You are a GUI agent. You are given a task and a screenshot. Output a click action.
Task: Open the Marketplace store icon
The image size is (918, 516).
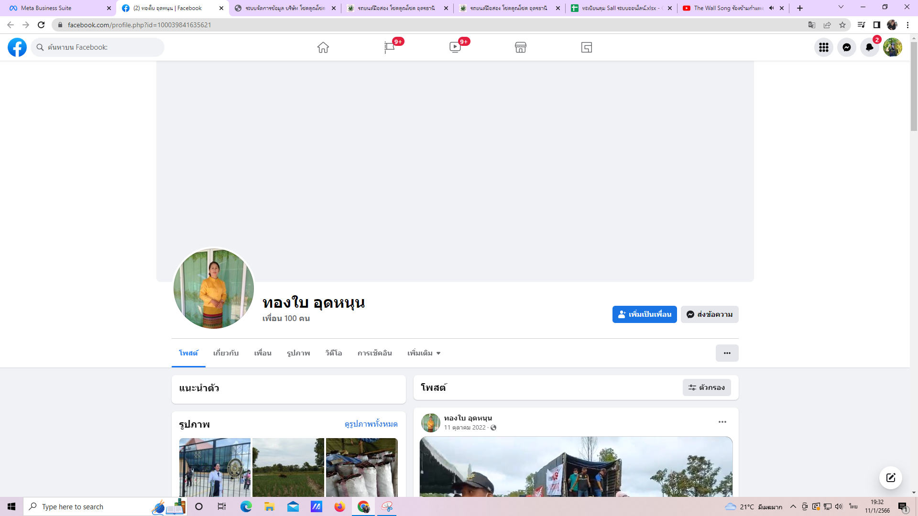coord(520,47)
